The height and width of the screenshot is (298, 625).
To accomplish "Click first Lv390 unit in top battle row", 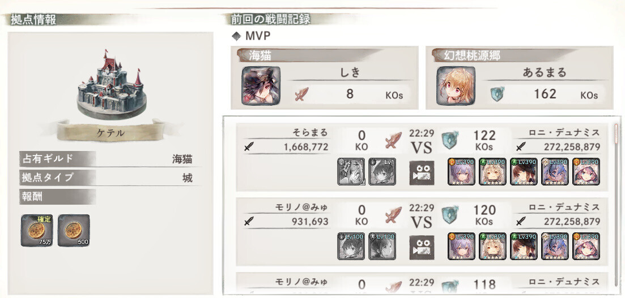I will [x=461, y=171].
